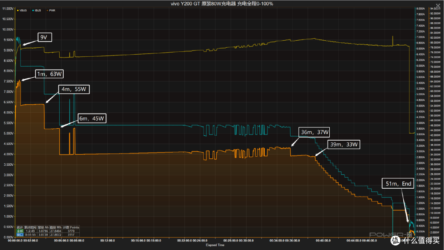Click the 27.8404 energy value
The image size is (444, 250).
pyautogui.click(x=56, y=231)
